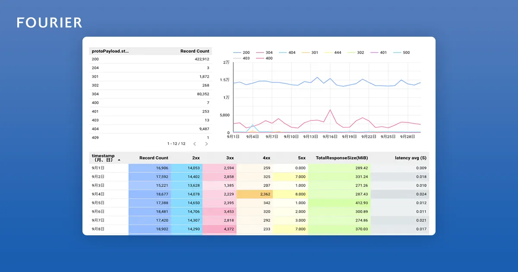Toggle the 301 legend entry
Image resolution: width=518 pixels, height=272 pixels.
(x=310, y=53)
